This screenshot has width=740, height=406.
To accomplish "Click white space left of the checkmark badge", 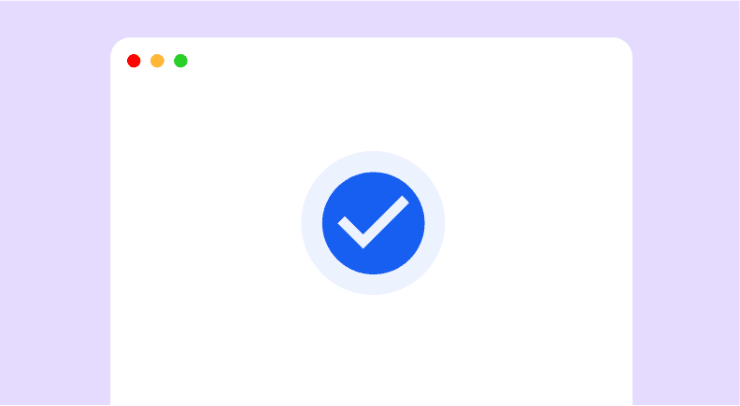I will (206, 223).
